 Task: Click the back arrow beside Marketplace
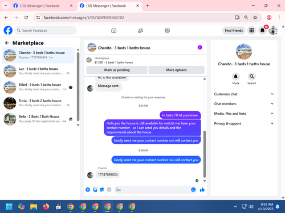tap(7, 43)
